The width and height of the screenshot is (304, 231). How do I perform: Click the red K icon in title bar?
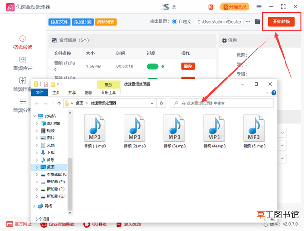tap(211, 7)
